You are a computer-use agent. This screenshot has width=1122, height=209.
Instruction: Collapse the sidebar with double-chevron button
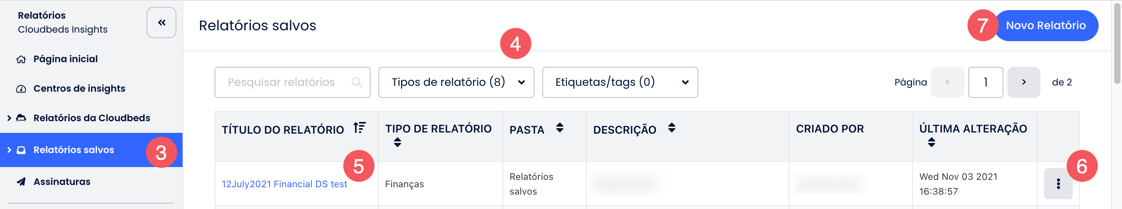(161, 23)
